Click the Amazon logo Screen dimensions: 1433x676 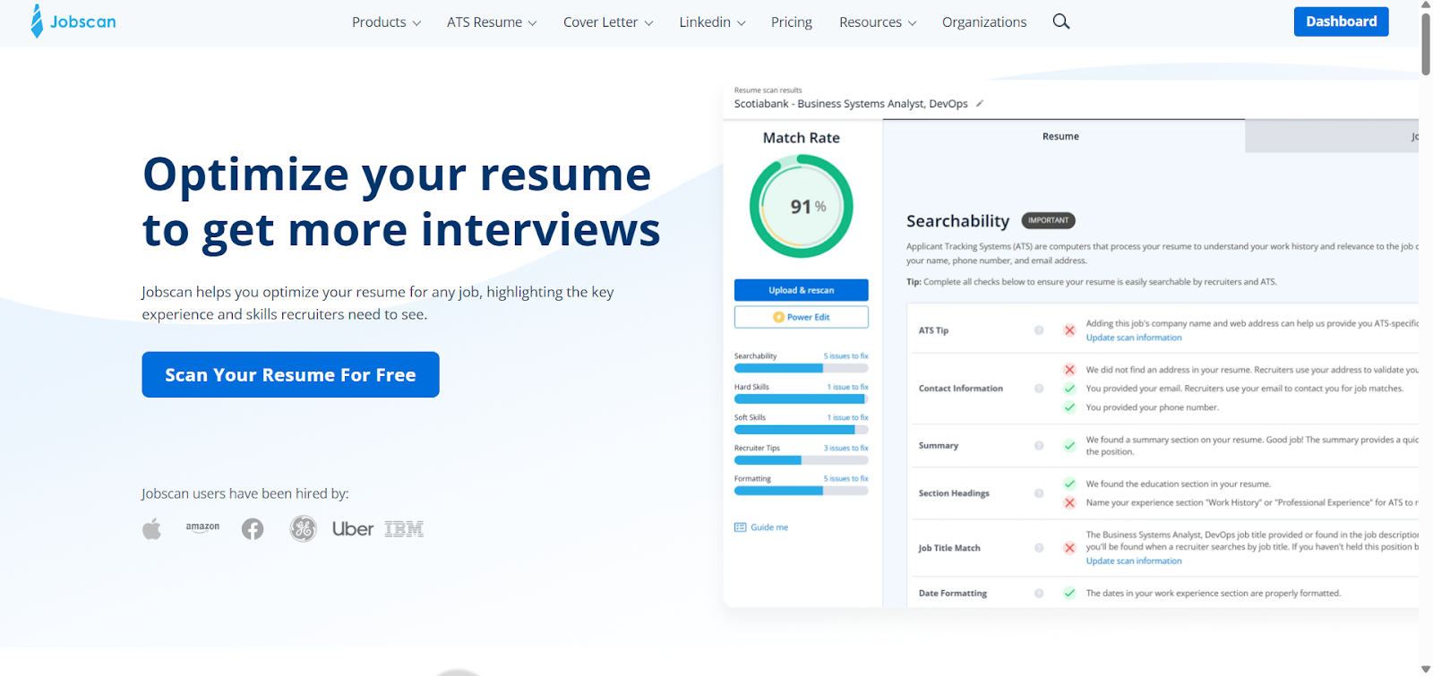click(x=202, y=527)
